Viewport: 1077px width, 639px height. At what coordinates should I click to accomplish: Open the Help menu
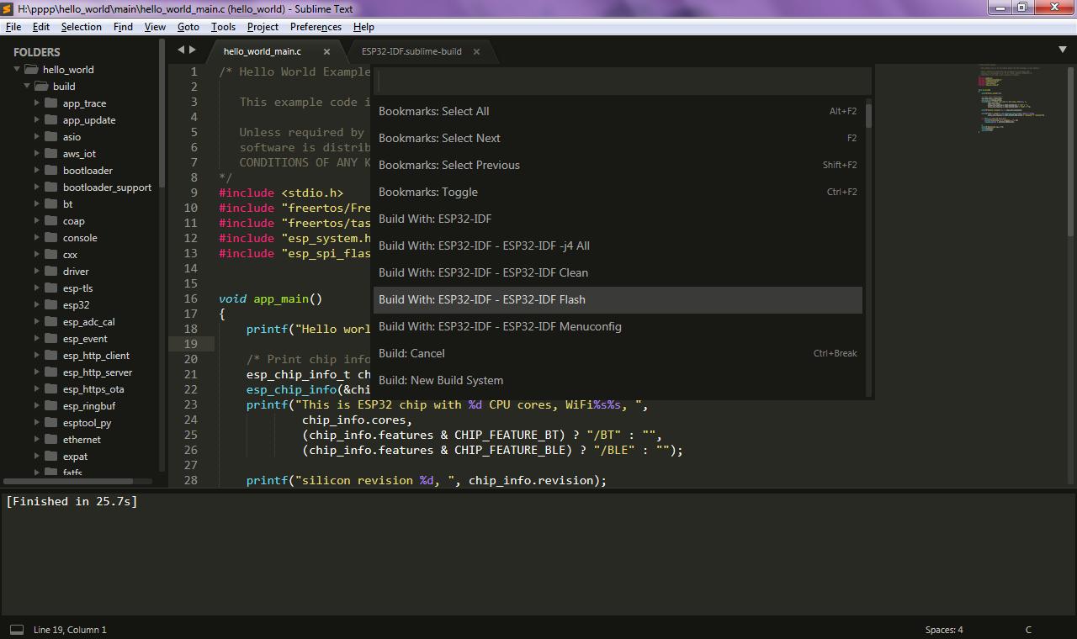pyautogui.click(x=363, y=27)
